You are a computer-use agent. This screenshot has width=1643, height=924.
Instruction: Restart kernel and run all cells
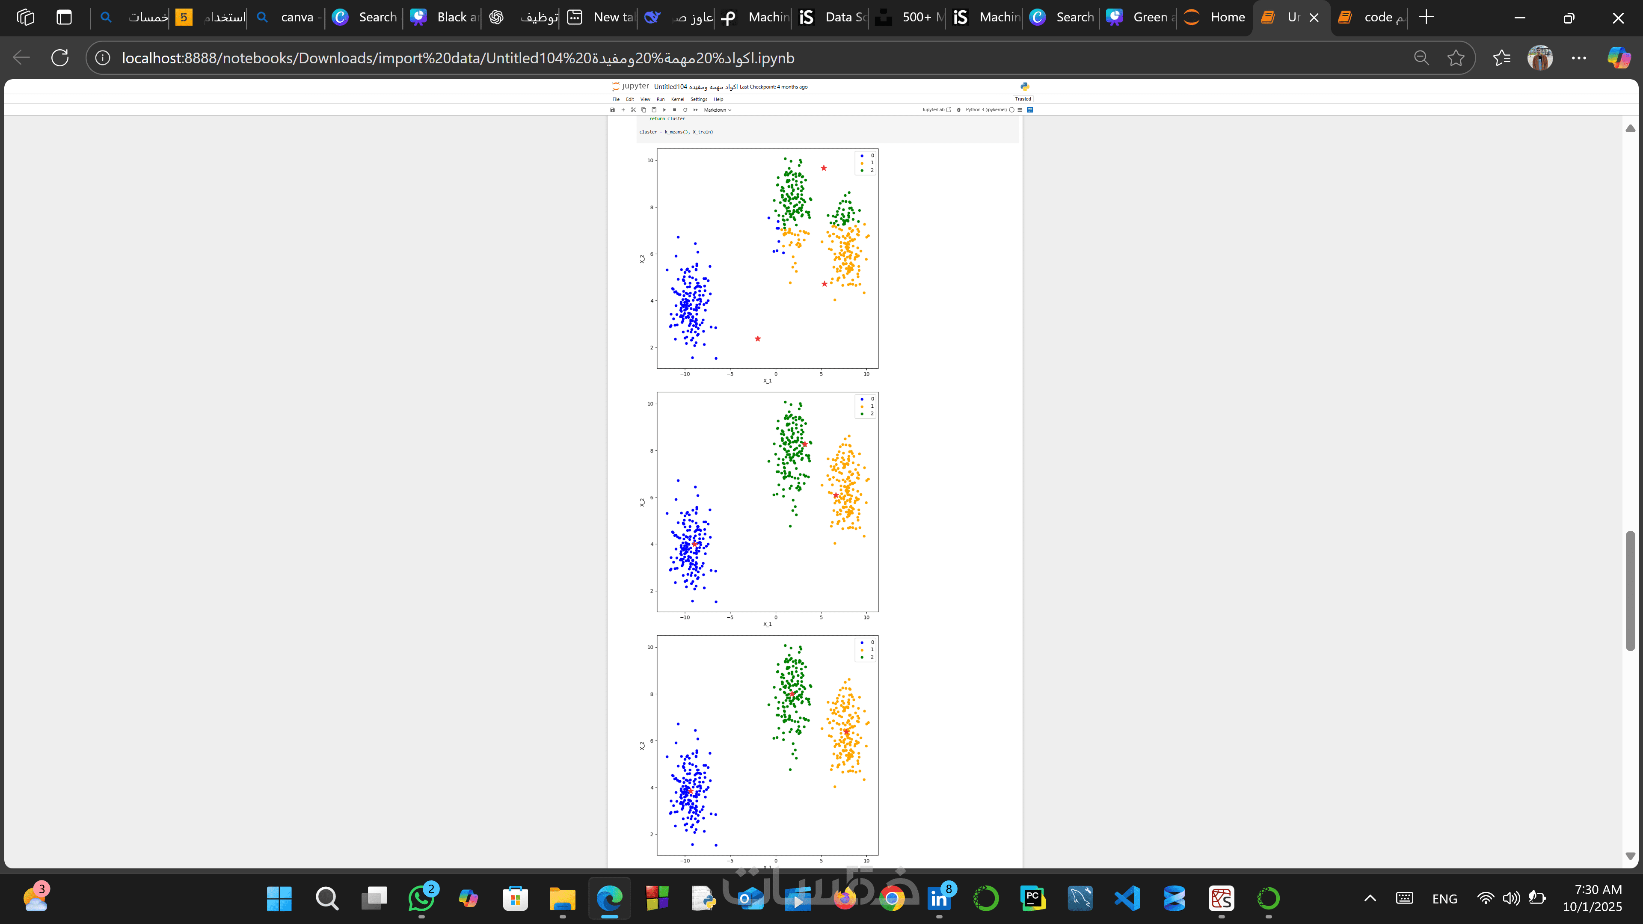pyautogui.click(x=695, y=110)
